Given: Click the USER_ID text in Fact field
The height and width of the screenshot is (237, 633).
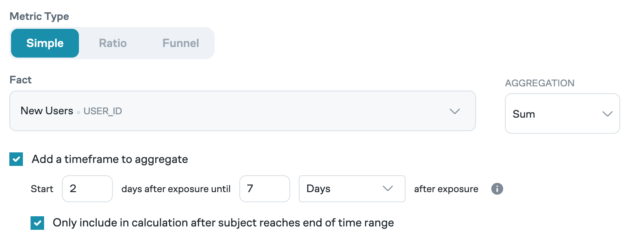Looking at the screenshot, I should click(x=103, y=111).
